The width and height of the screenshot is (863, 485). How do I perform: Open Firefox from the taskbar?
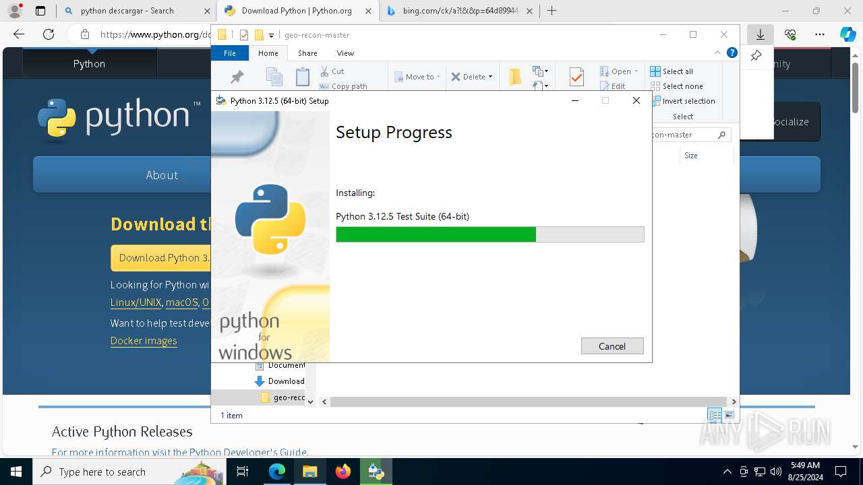343,472
